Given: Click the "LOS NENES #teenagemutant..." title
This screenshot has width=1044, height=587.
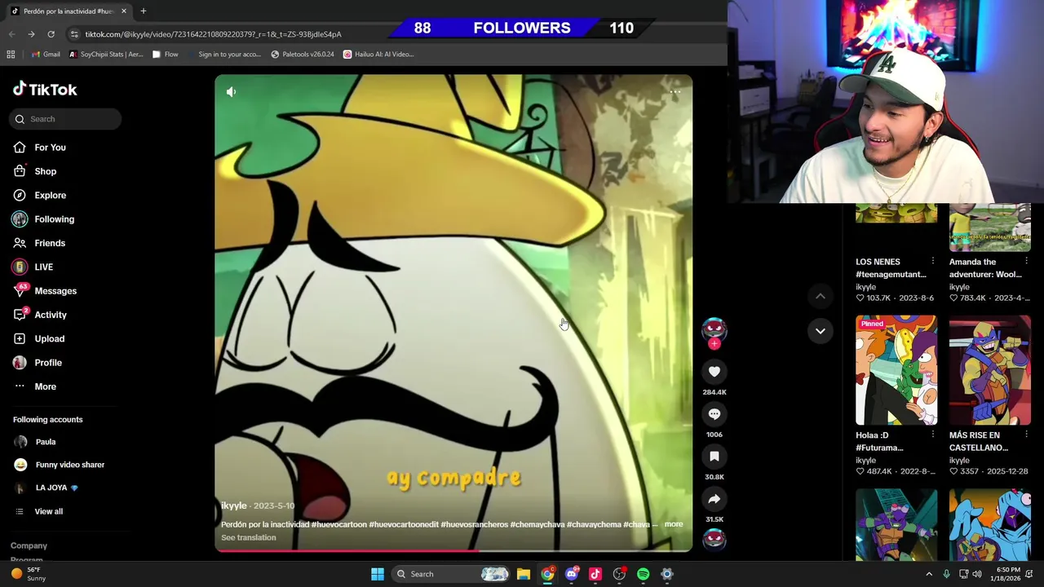Looking at the screenshot, I should (891, 268).
